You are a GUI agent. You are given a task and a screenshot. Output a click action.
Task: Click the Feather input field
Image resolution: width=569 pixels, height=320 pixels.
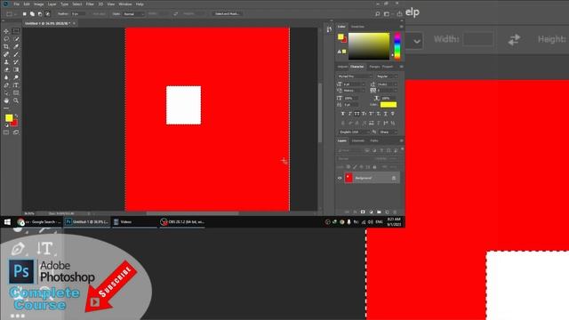(78, 14)
